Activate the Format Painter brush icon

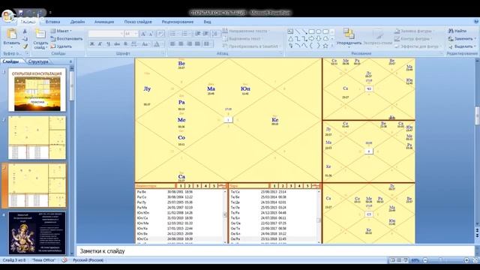[25, 46]
